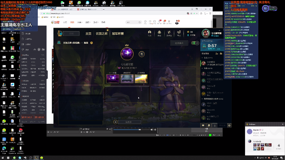285x160 pixels.
Task: Expand the 视频 dropdown on Douyu
Action: (x=88, y=22)
